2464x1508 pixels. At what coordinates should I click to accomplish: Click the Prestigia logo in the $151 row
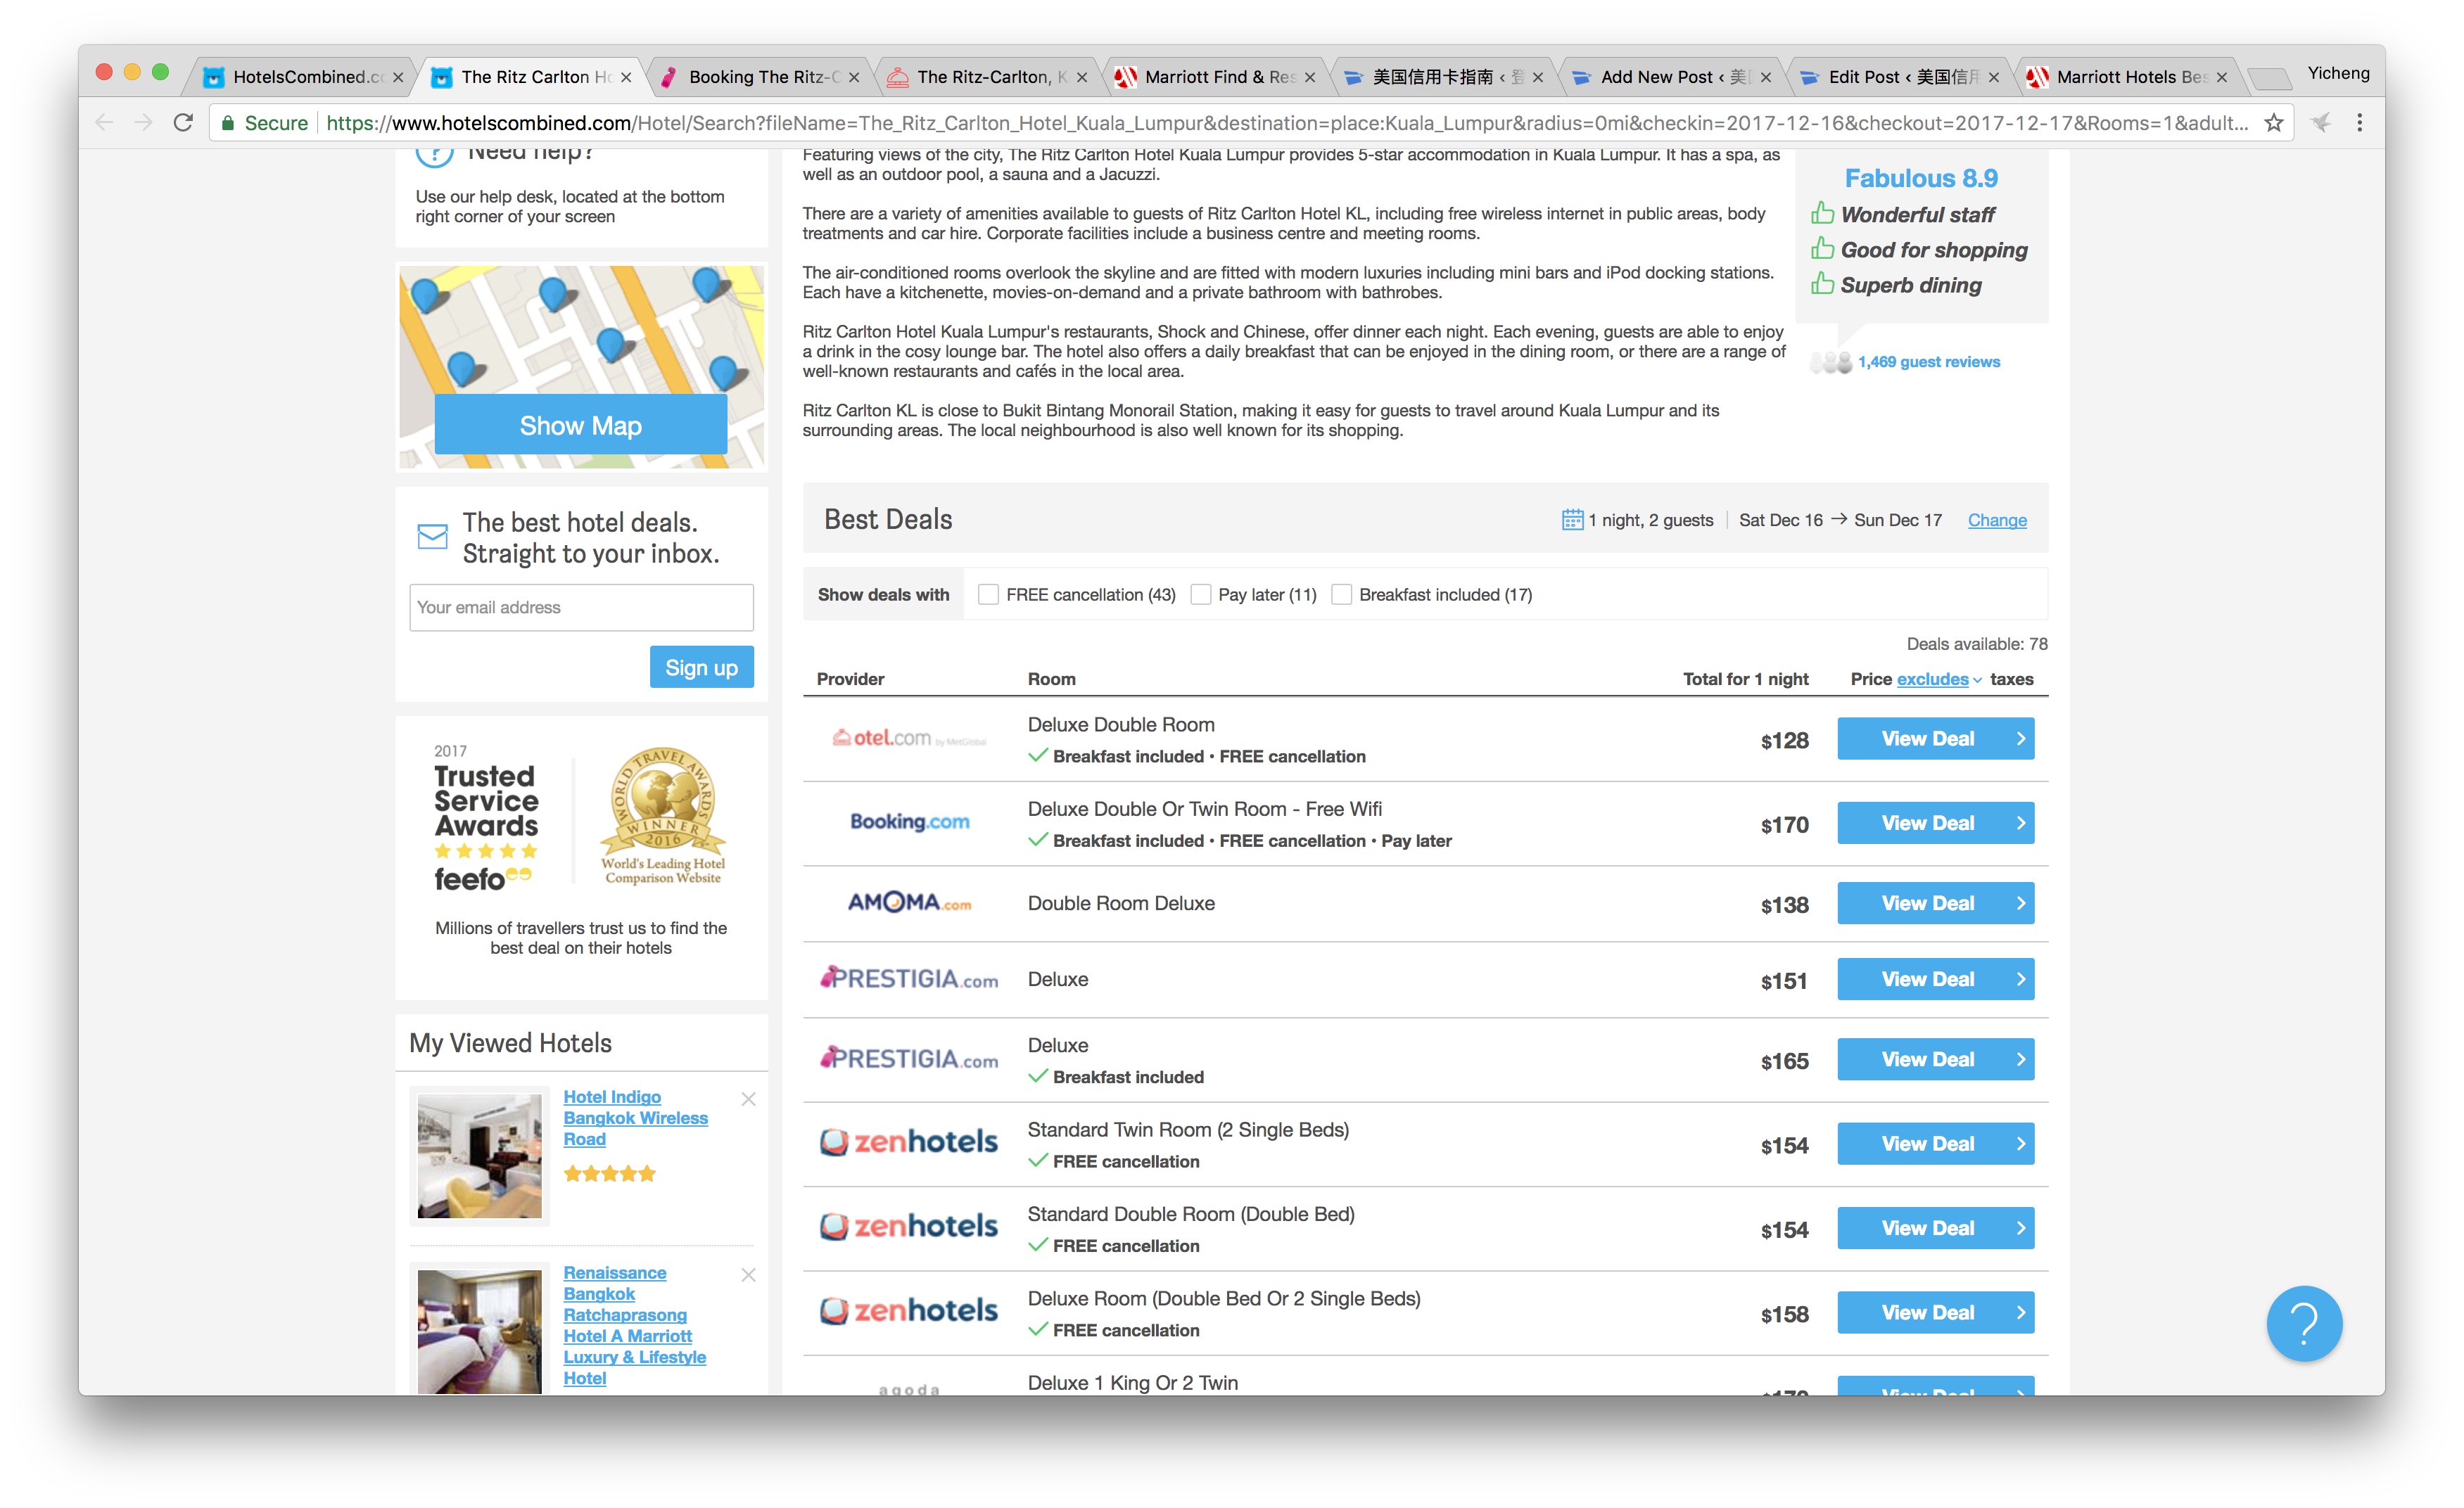pos(909,978)
